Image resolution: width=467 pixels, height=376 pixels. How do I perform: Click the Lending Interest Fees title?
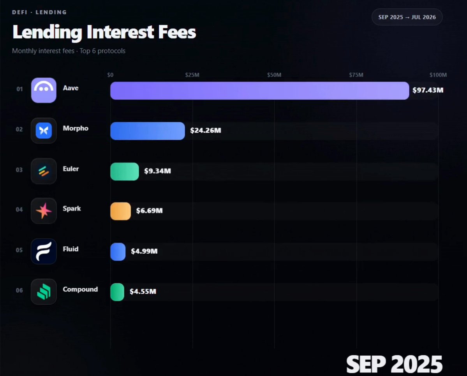104,32
